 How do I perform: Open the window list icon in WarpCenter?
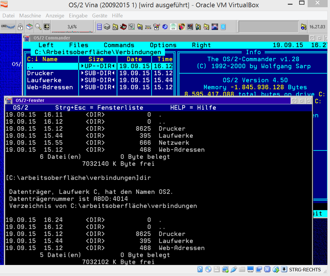coord(29,27)
